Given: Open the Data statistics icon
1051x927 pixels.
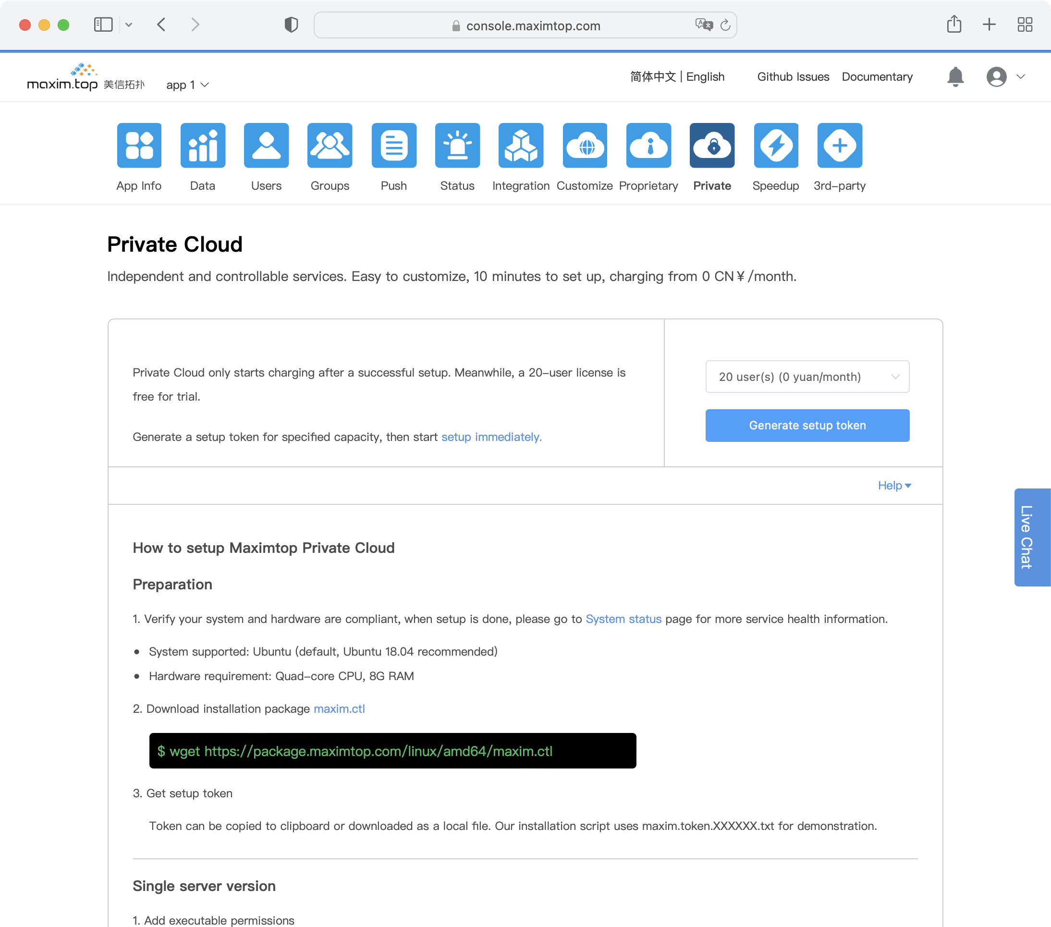Looking at the screenshot, I should pos(203,145).
